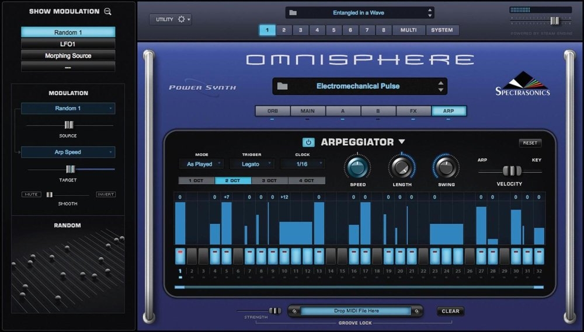This screenshot has width=584, height=332.
Task: Switch to the FX tab
Action: point(413,111)
